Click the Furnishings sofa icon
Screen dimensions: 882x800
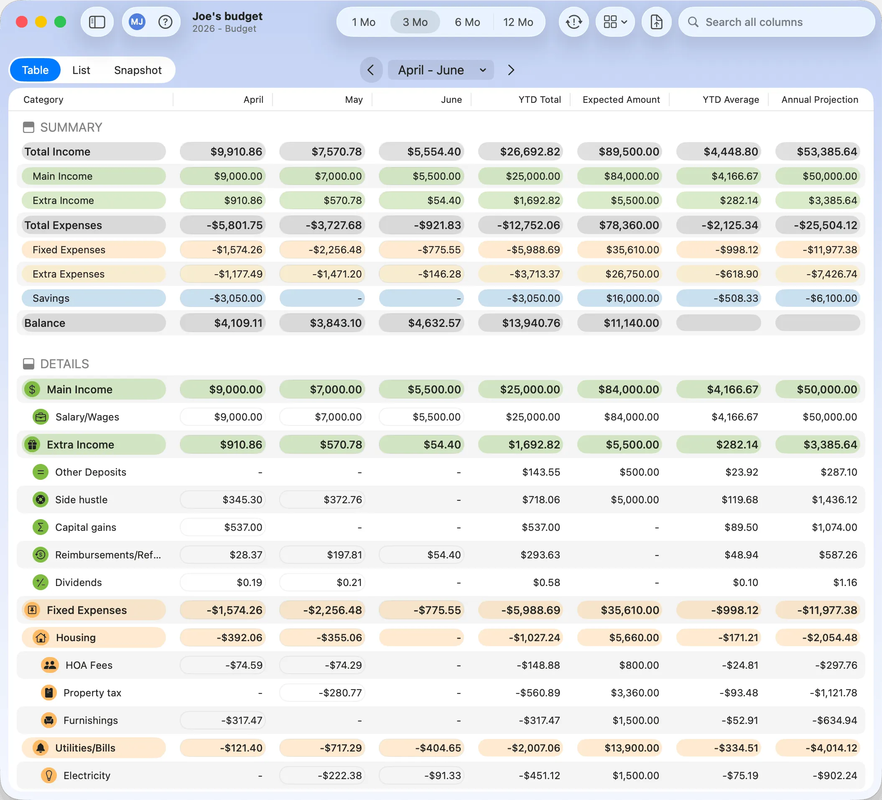(49, 720)
